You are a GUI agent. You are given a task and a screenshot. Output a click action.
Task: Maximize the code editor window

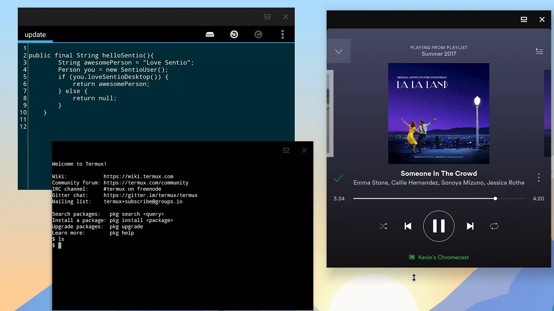tap(267, 17)
